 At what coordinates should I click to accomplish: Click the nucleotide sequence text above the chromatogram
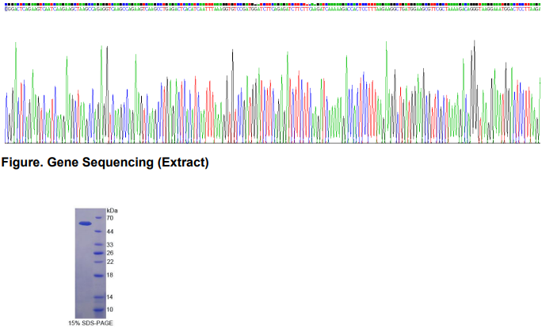(273, 10)
